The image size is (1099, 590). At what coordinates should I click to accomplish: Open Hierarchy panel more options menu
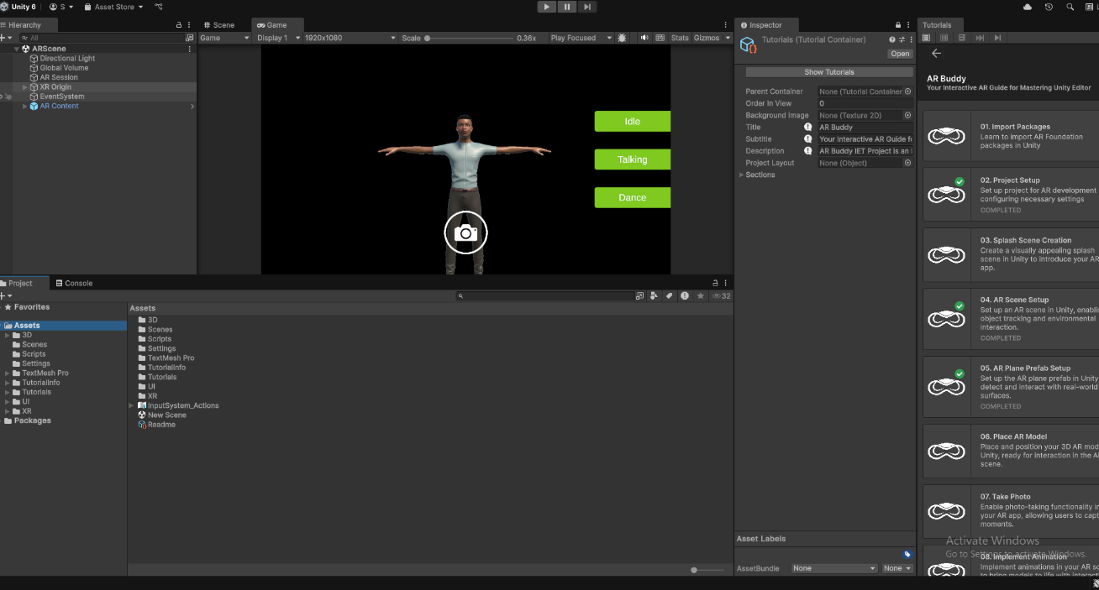(x=190, y=25)
